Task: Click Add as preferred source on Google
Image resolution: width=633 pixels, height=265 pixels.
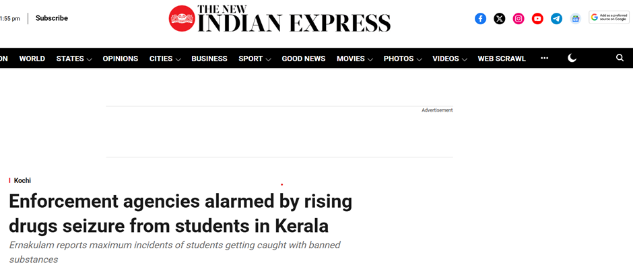Action: [x=609, y=17]
